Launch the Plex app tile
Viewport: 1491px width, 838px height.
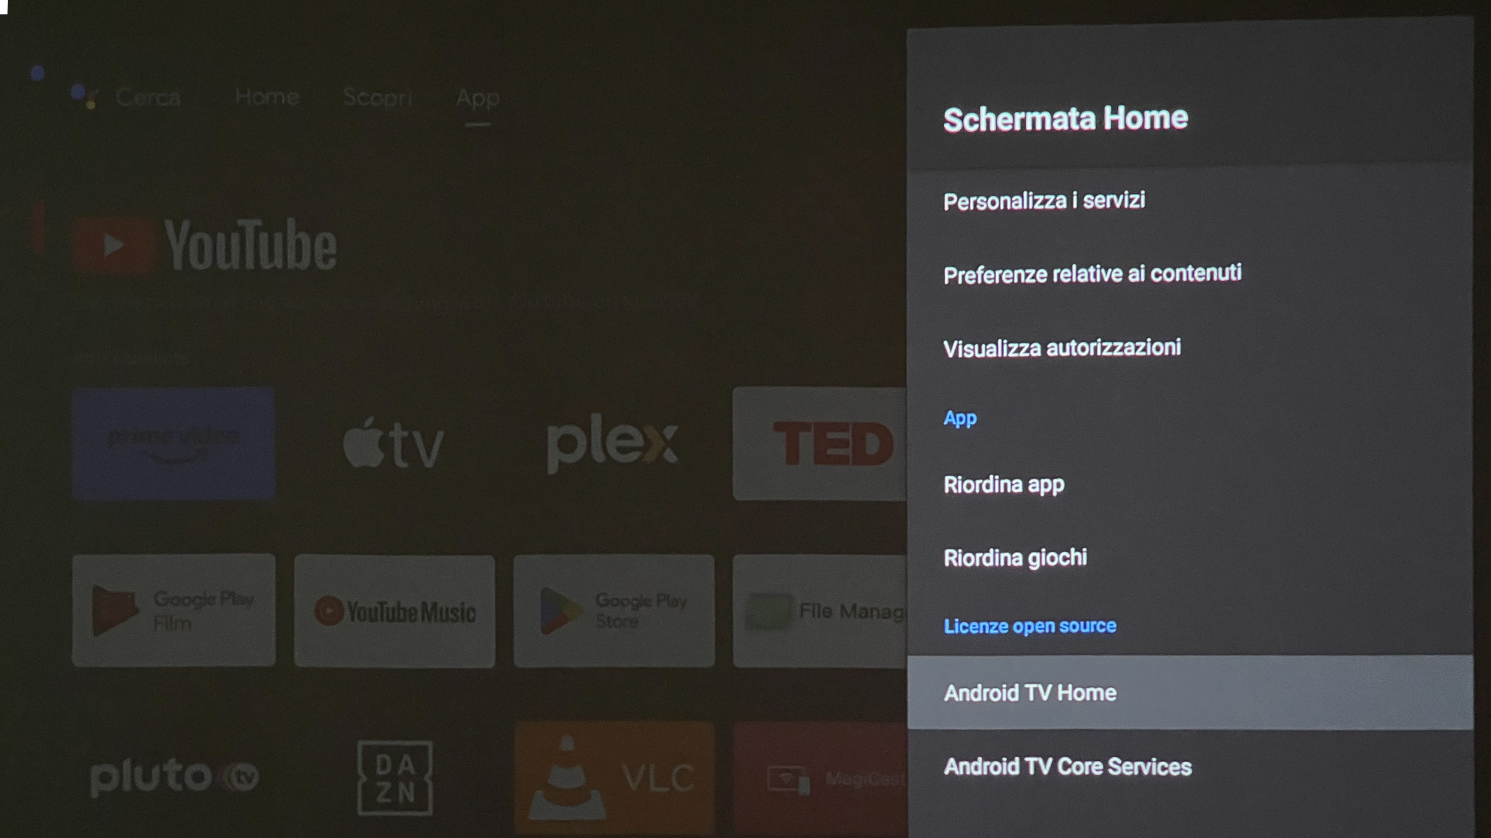[x=613, y=444]
